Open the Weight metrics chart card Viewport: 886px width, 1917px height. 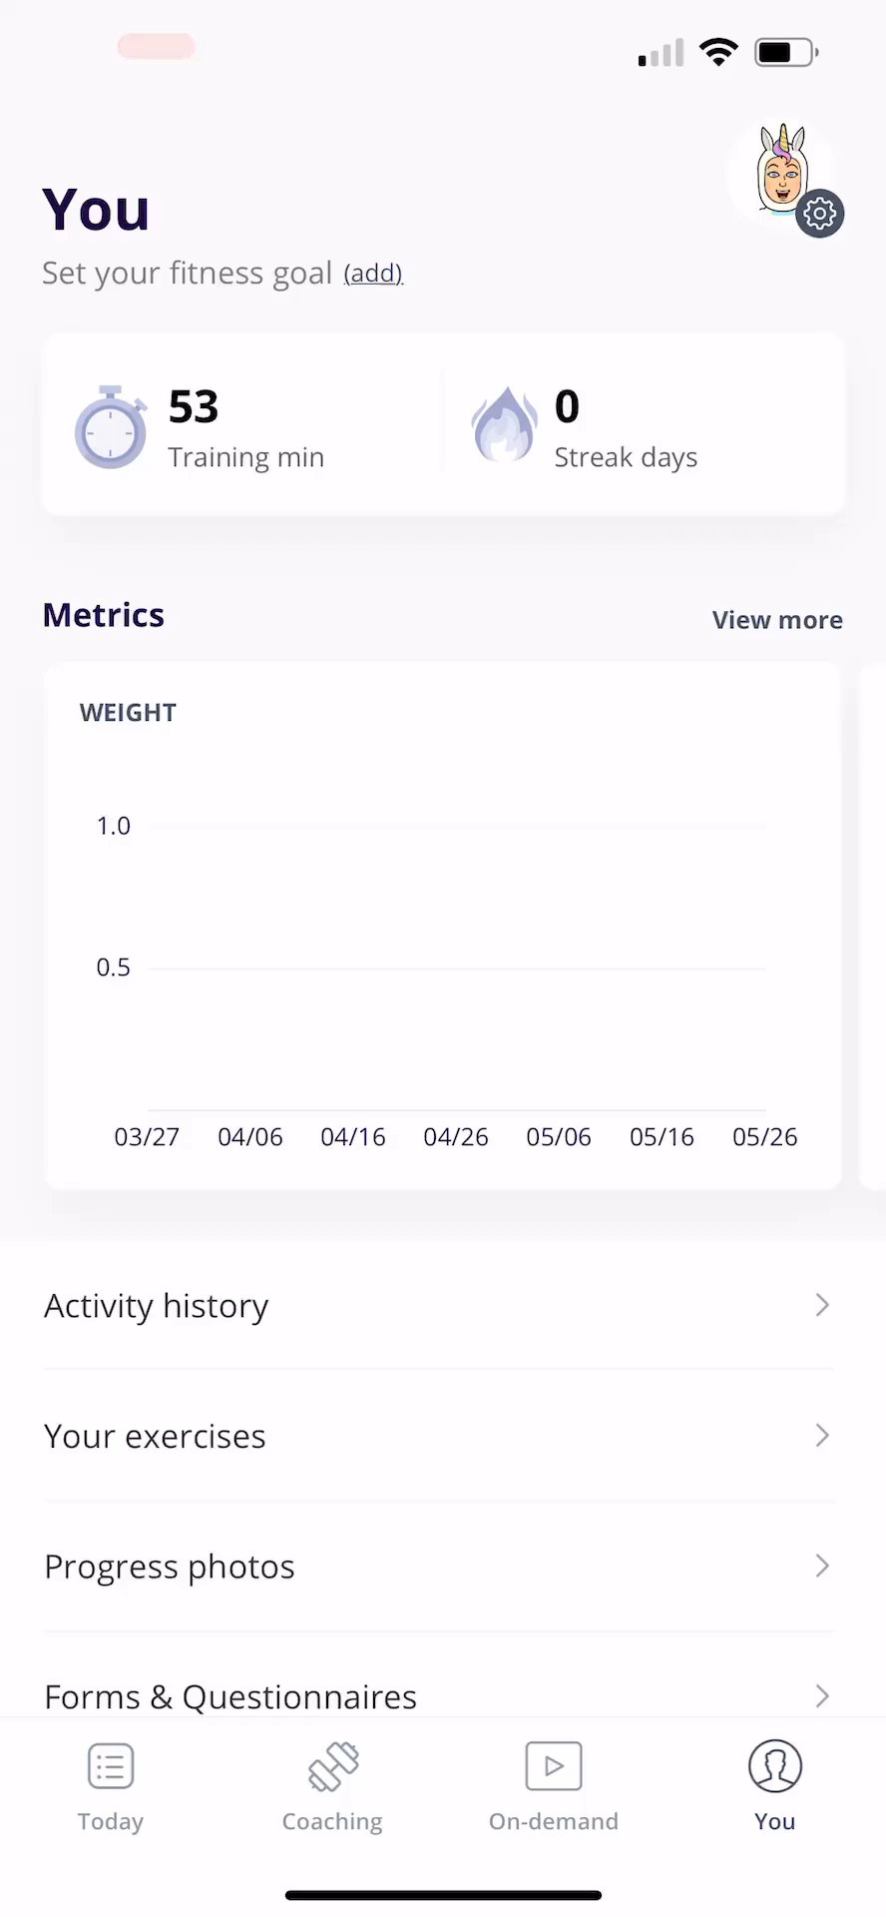click(x=443, y=926)
